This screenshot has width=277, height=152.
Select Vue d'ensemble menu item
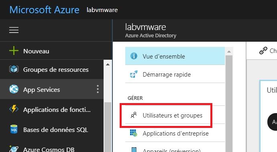[x=175, y=56]
